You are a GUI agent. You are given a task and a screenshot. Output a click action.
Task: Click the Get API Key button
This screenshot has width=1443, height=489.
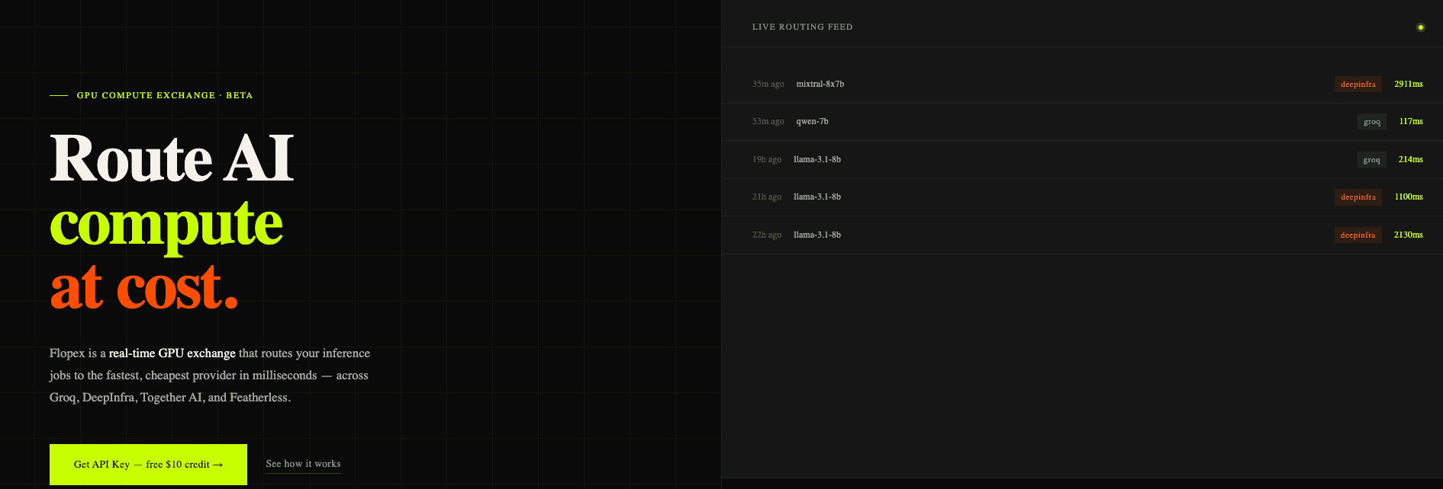pyautogui.click(x=148, y=464)
